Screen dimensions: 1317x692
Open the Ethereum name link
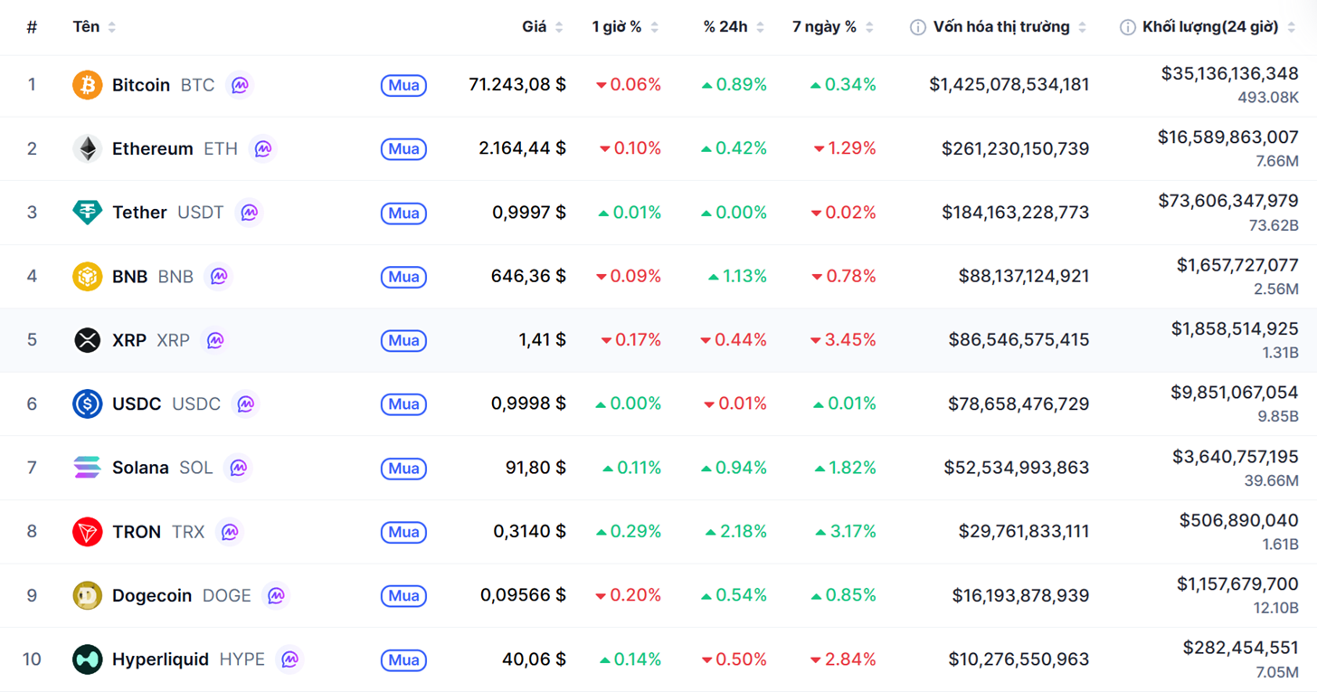click(x=153, y=148)
